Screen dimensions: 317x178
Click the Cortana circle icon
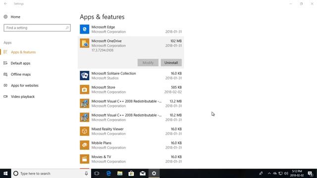15,174
